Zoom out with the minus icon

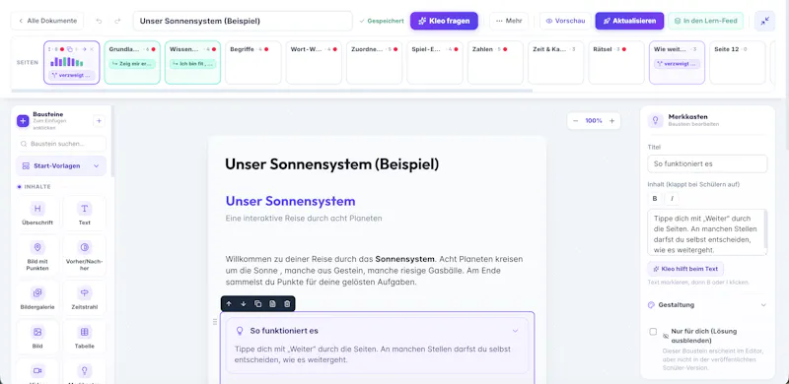pos(576,121)
